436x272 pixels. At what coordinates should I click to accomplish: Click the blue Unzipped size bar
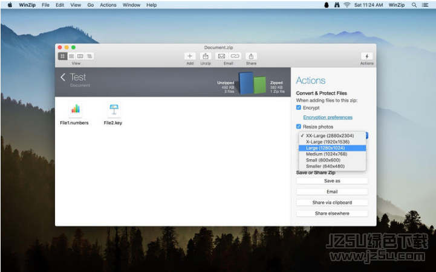point(246,83)
